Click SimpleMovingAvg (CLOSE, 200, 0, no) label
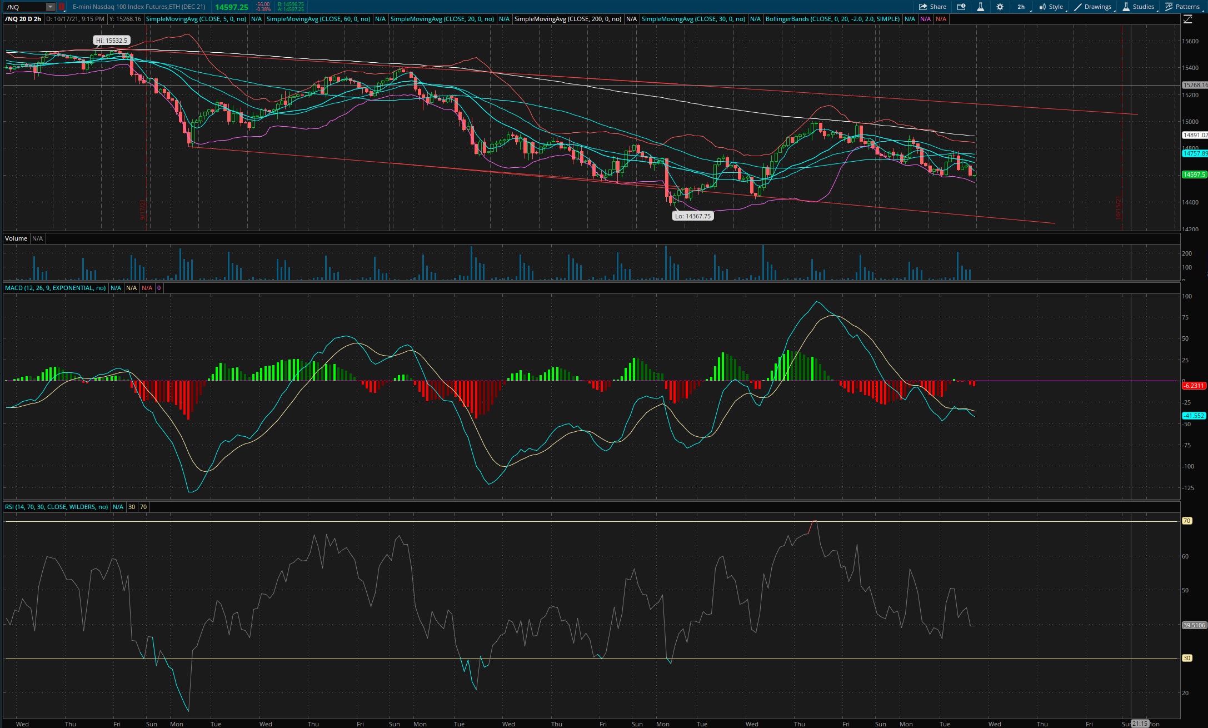The width and height of the screenshot is (1208, 728). pyautogui.click(x=567, y=19)
